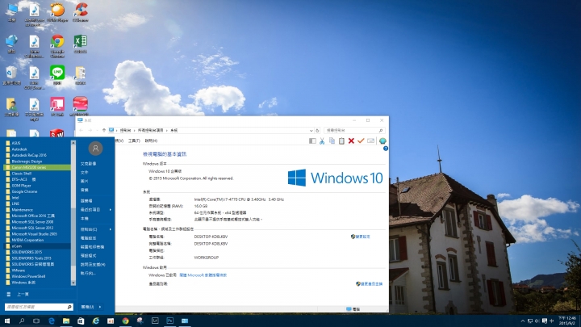Screen dimensions: 581x327
Task: Click the Paste clipboard icon in the System window toolbar
Action: click(341, 140)
